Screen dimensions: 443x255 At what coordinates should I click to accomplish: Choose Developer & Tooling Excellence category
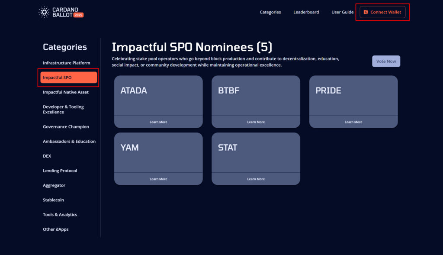pyautogui.click(x=63, y=110)
